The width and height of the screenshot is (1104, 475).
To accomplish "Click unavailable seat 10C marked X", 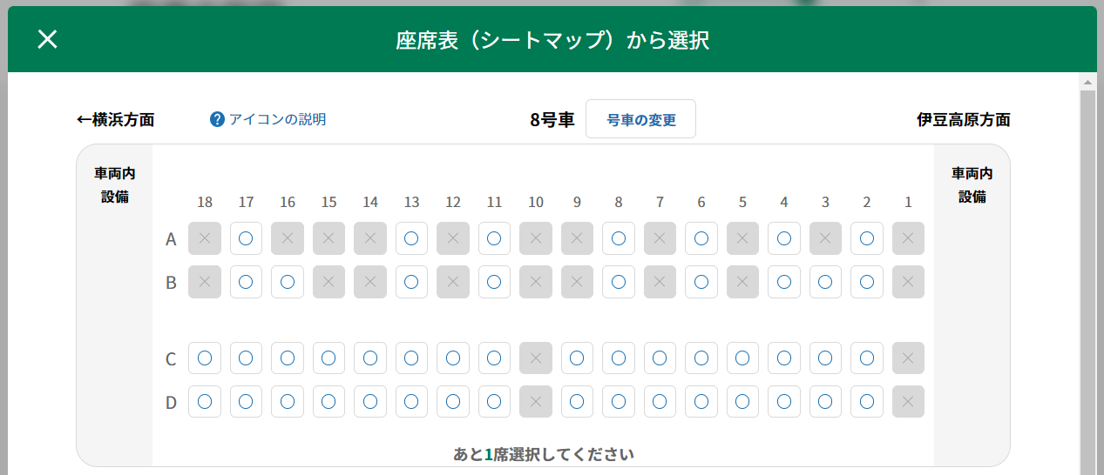I will coord(536,358).
